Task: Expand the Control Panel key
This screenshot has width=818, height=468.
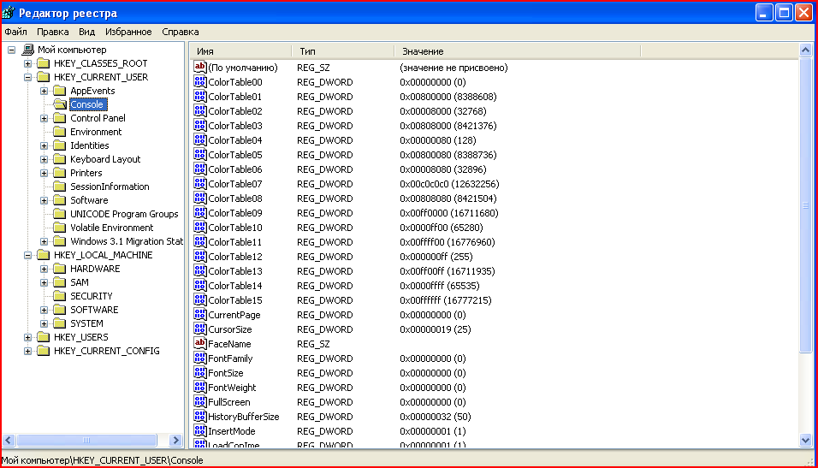Action: [44, 118]
